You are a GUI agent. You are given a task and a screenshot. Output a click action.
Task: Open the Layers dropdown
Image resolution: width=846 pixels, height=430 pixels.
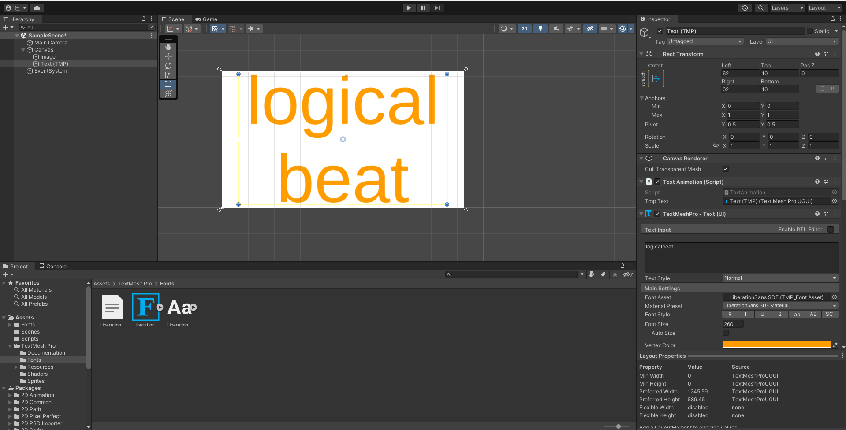(x=787, y=7)
